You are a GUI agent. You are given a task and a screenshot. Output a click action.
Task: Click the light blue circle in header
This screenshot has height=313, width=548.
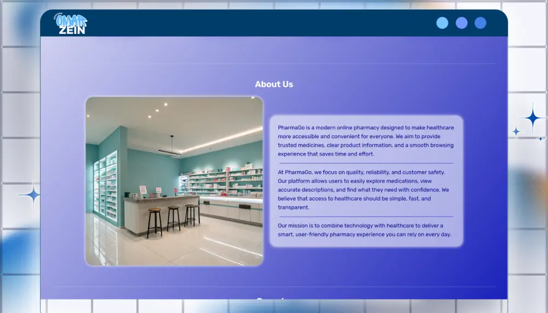coord(442,22)
